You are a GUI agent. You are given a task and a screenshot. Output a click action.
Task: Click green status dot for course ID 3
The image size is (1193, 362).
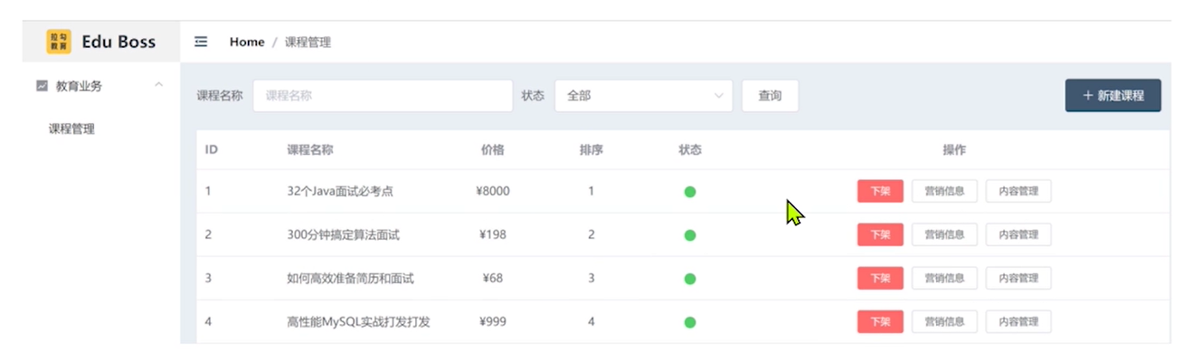(690, 279)
